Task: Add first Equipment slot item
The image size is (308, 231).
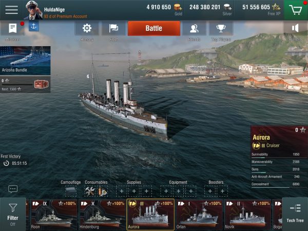Action: coord(166,191)
